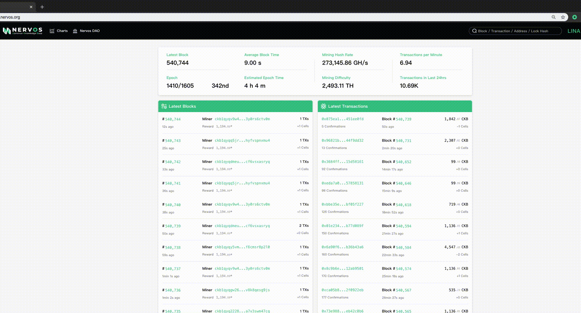The height and width of the screenshot is (313, 581).
Task: Open transaction 0x96821b...44f9dd32
Action: (342, 140)
